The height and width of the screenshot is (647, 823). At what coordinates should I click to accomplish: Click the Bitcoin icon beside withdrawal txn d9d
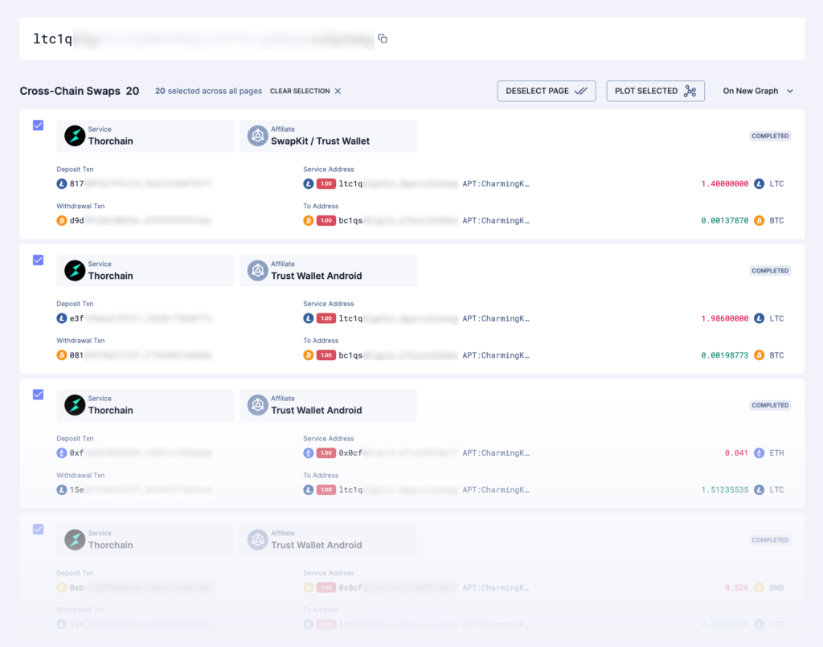click(x=62, y=220)
